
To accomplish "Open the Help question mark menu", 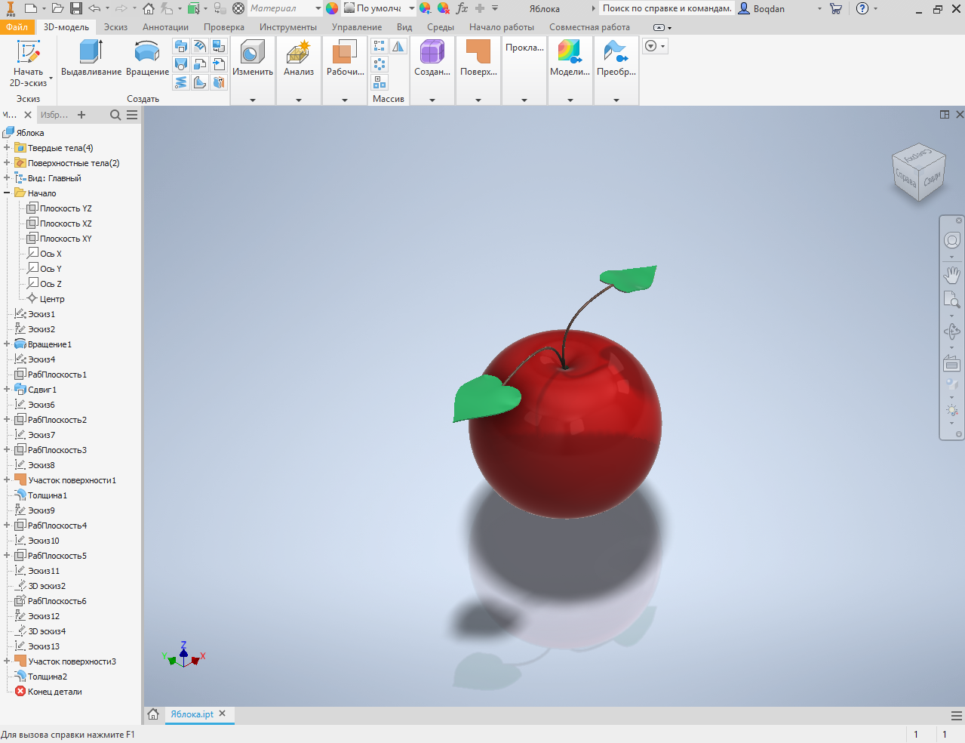I will [863, 8].
